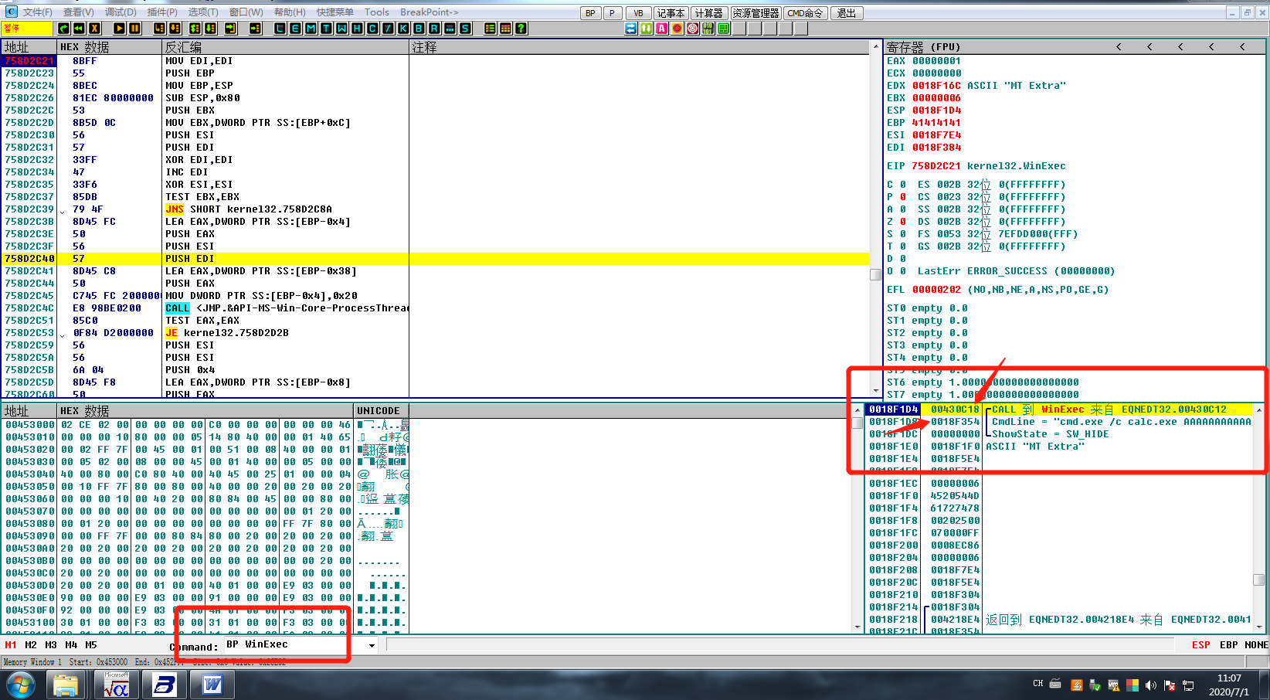Switch to memory window M1
This screenshot has height=700, width=1270.
(11, 644)
